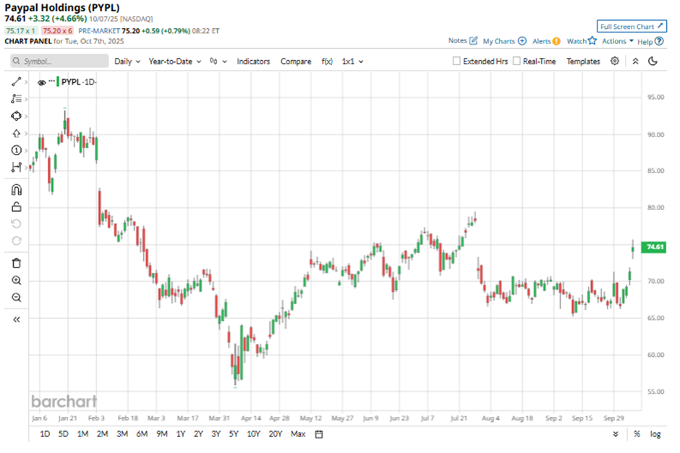Select the 1D period
The image size is (680, 453).
[x=45, y=434]
